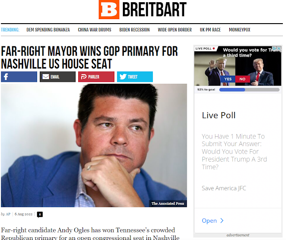
Task: Select Biden Recession trending link
Action: (x=135, y=30)
